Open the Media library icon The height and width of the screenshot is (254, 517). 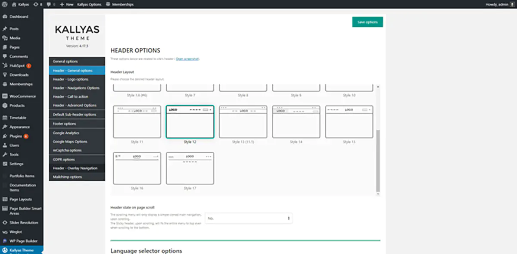tap(4, 38)
